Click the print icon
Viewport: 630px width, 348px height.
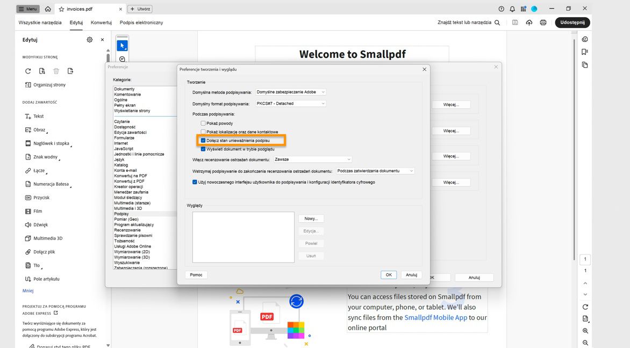tap(543, 23)
